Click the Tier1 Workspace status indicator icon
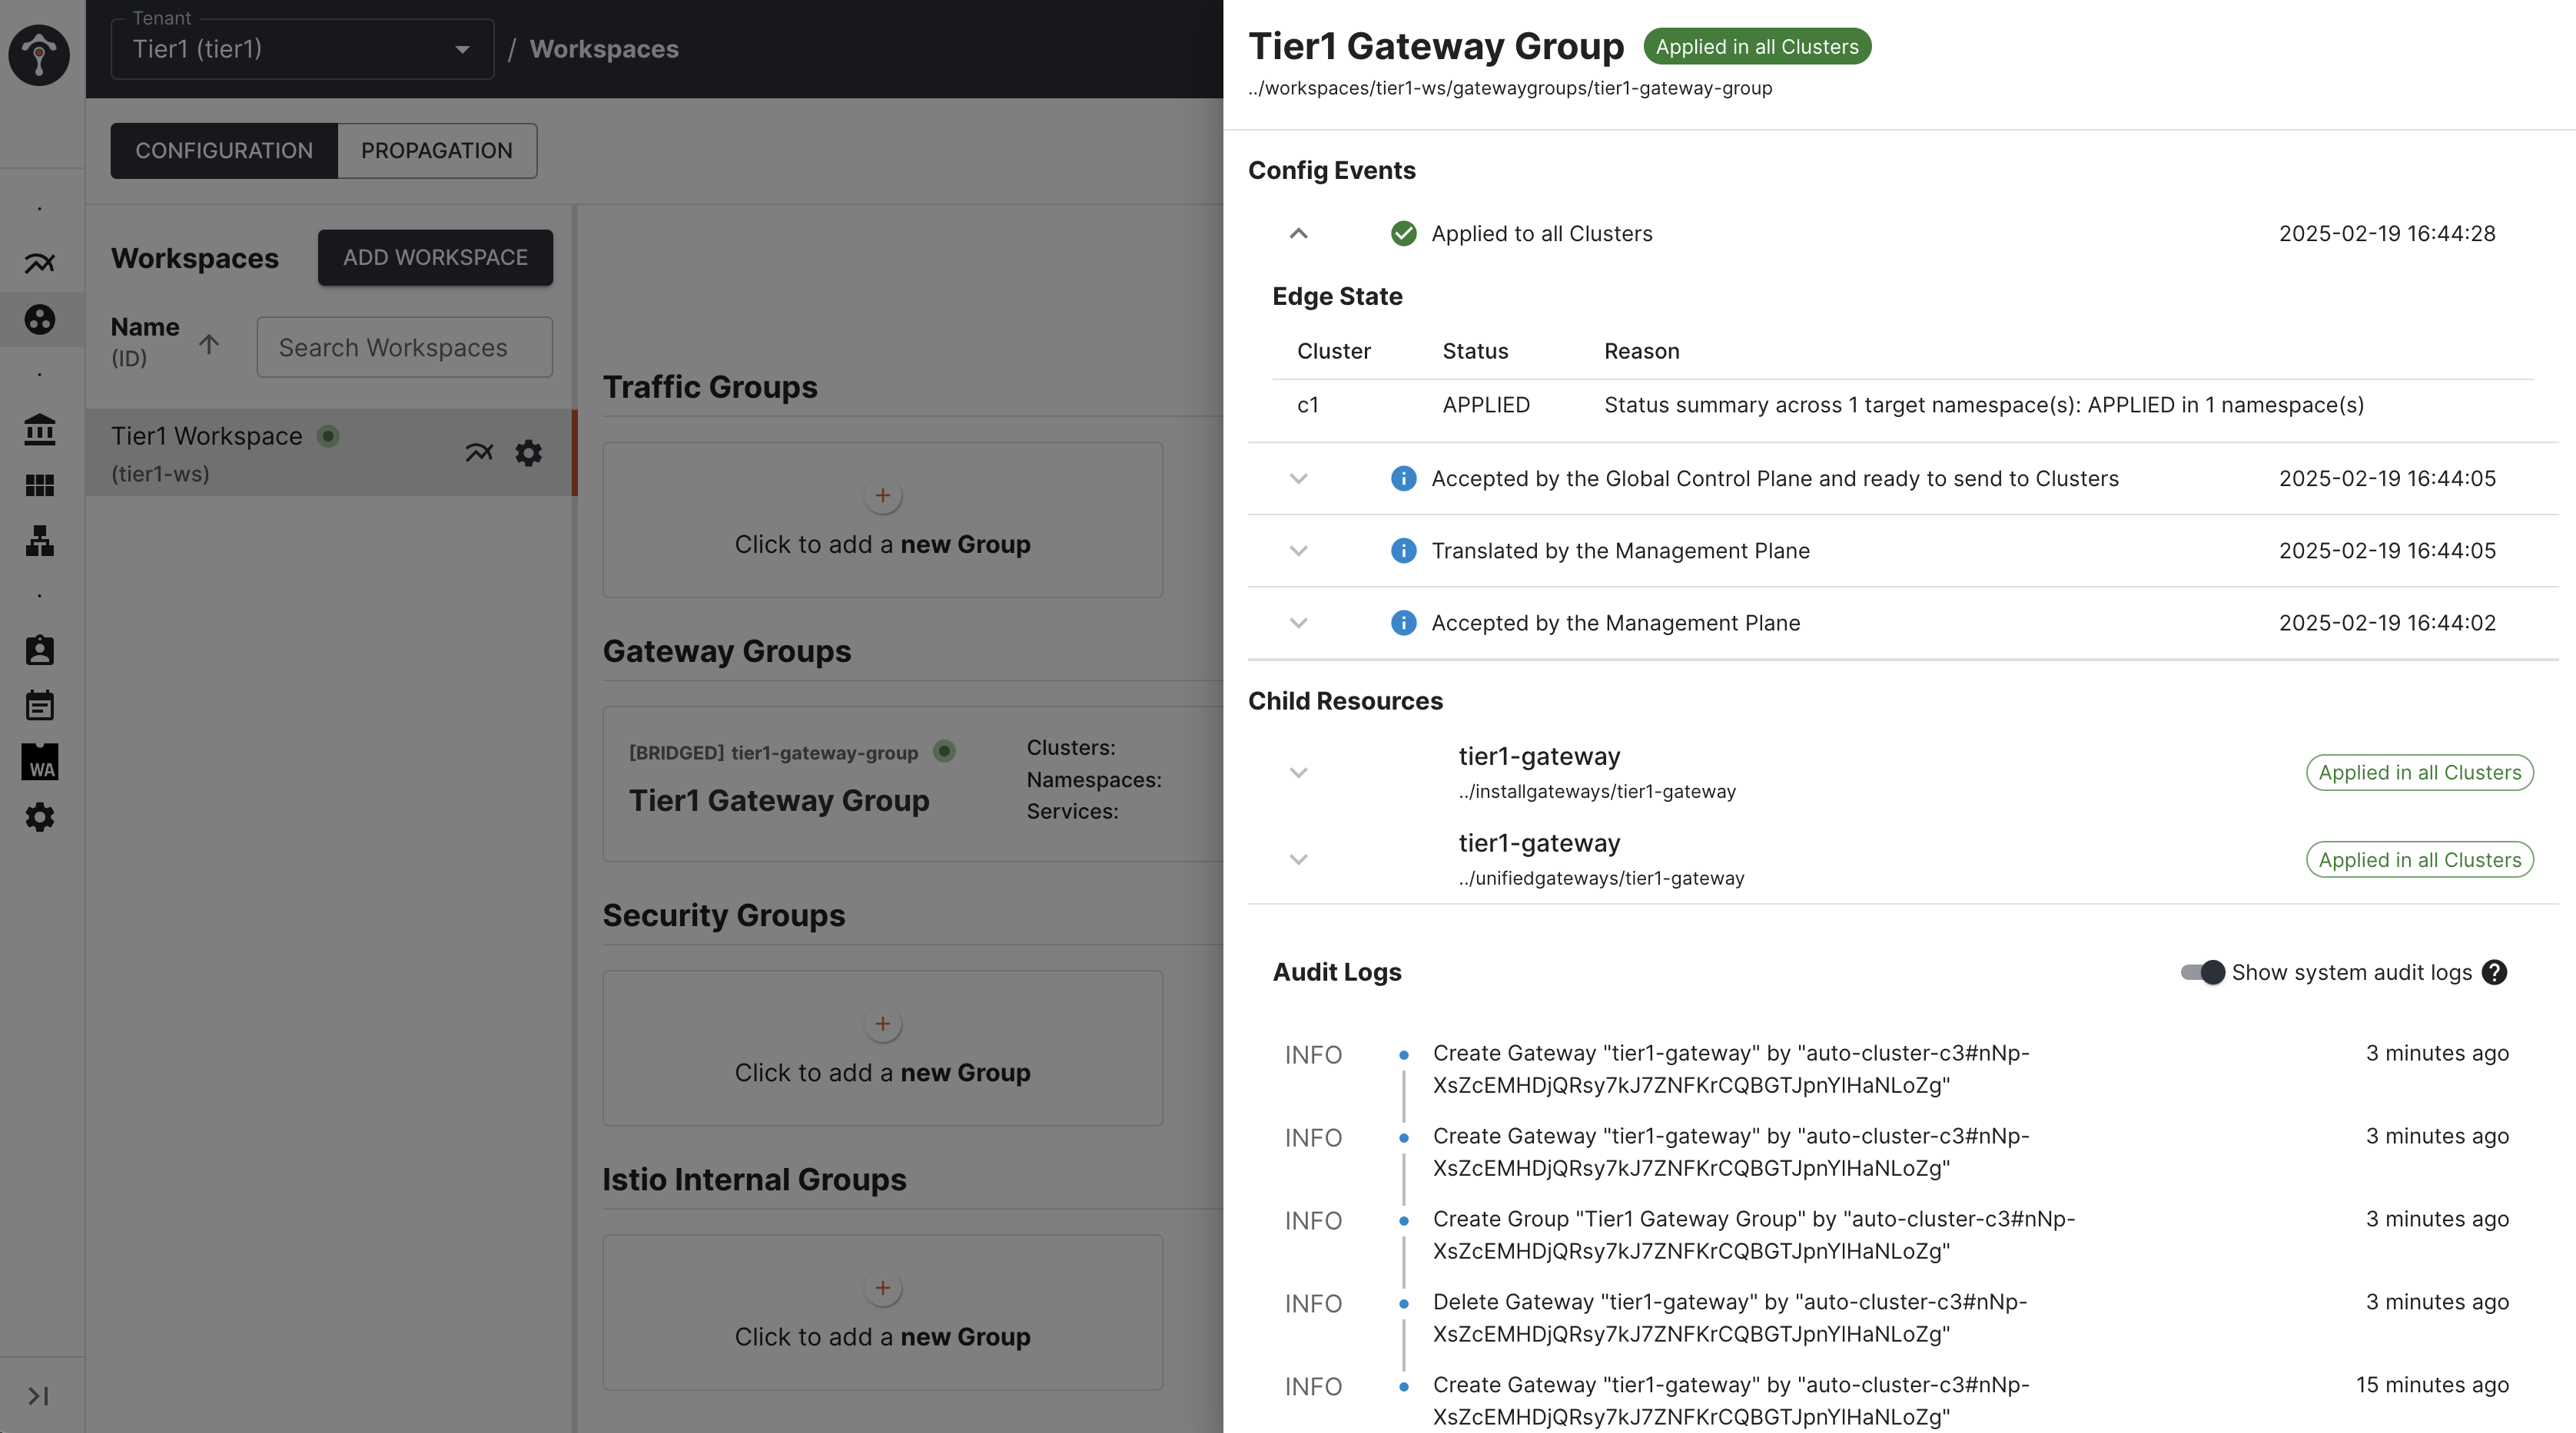The height and width of the screenshot is (1433, 2576). click(325, 434)
